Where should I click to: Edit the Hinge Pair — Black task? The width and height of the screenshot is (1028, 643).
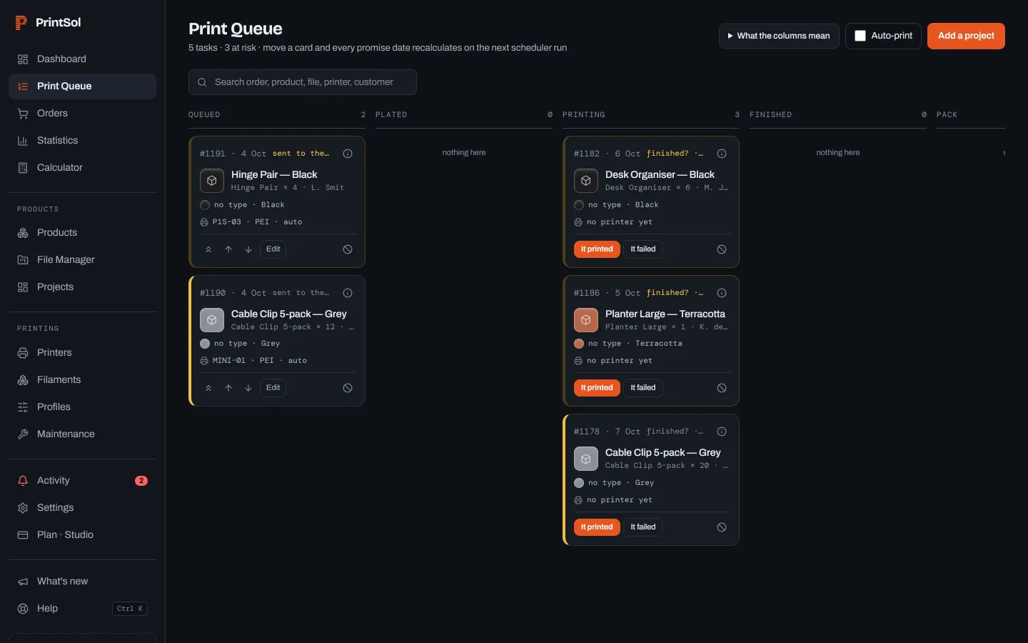tap(273, 249)
